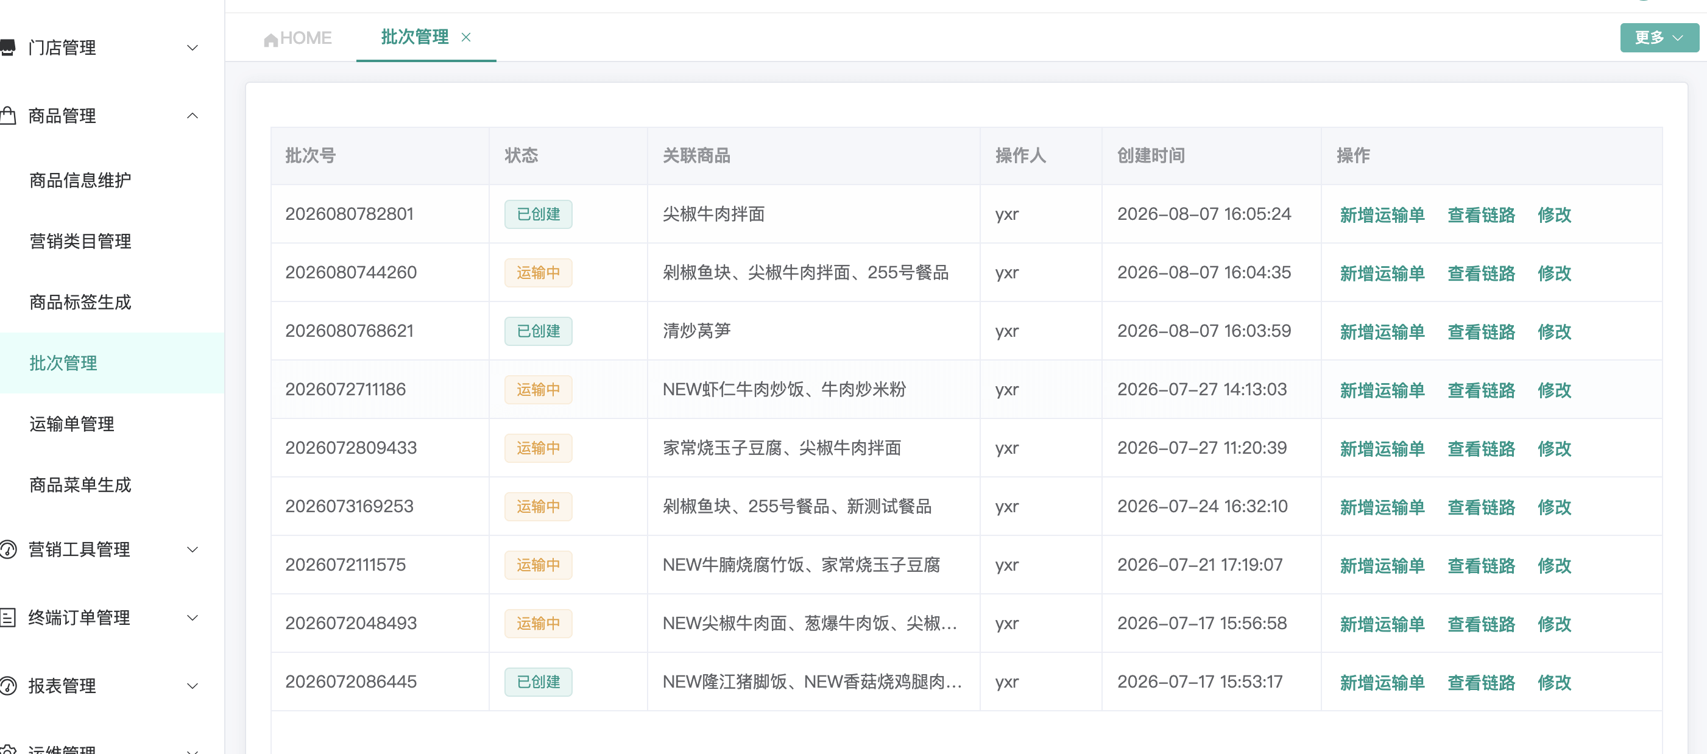Click the icon beside 报表管理
The height and width of the screenshot is (754, 1707).
point(7,686)
